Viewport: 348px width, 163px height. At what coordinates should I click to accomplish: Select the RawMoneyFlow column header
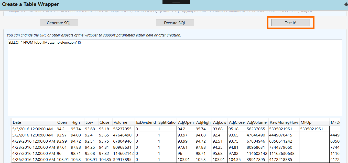284,122
